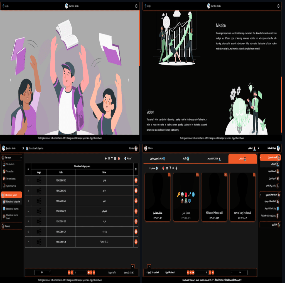Screen dimensions: 285x283
Task: Click Login in the Mission page panel
Action: click(148, 6)
